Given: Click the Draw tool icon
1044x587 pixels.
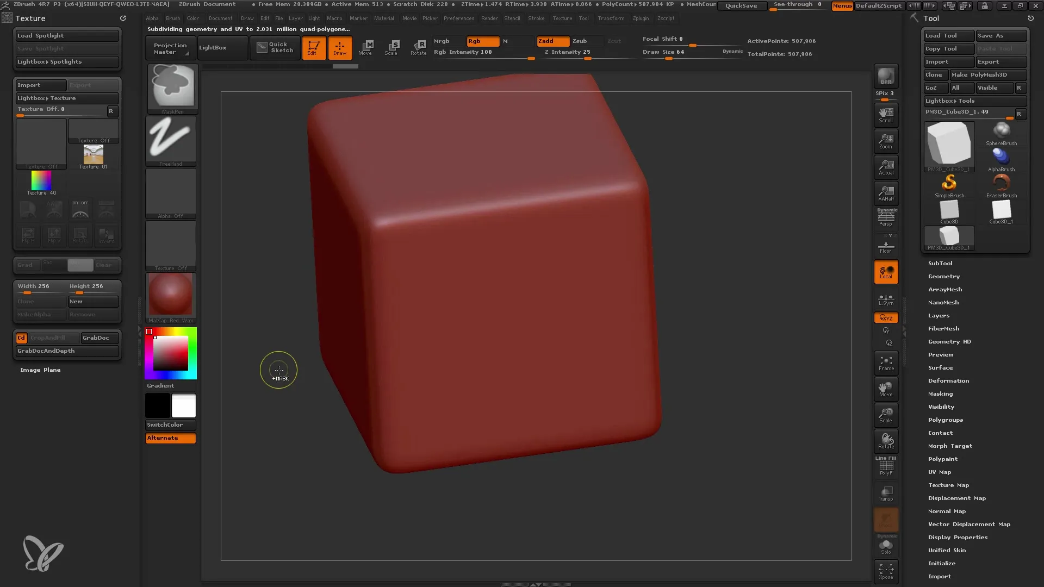Looking at the screenshot, I should coord(339,47).
